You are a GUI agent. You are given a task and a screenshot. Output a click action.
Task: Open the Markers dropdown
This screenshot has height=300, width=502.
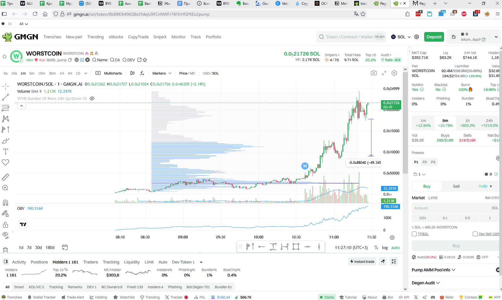click(162, 73)
